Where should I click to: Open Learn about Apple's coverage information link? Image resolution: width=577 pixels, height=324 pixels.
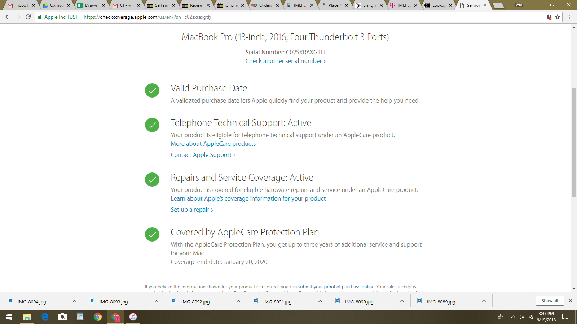(248, 198)
